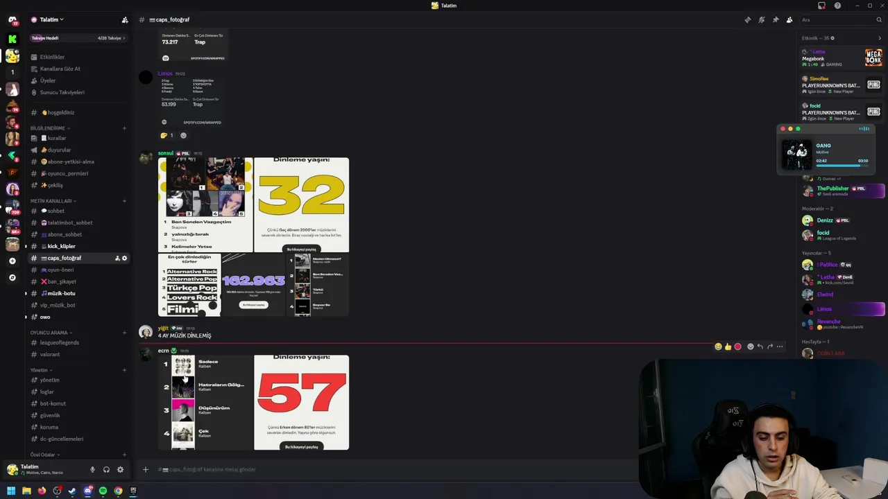Click Bu hikayeyi paylaş button on 57 card

301,447
